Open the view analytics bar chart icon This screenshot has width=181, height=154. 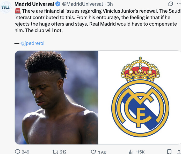click(x=131, y=152)
